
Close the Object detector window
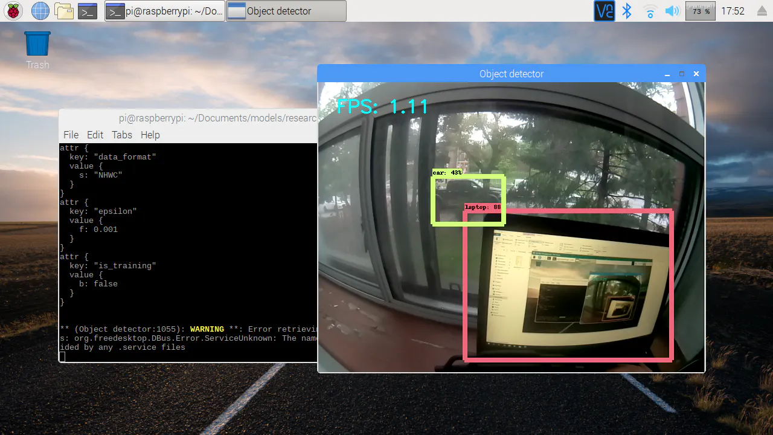696,74
